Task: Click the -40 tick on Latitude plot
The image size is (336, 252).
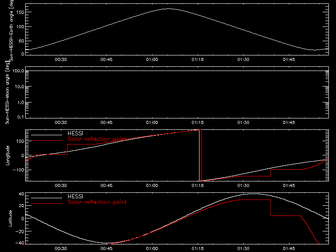Action: [x=20, y=243]
